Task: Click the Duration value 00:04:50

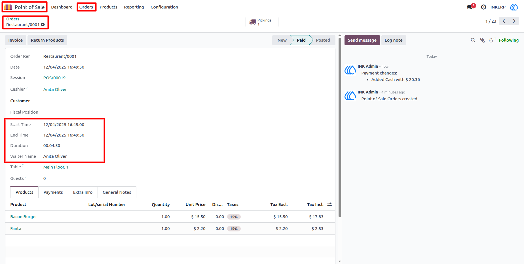Action: 52,146
